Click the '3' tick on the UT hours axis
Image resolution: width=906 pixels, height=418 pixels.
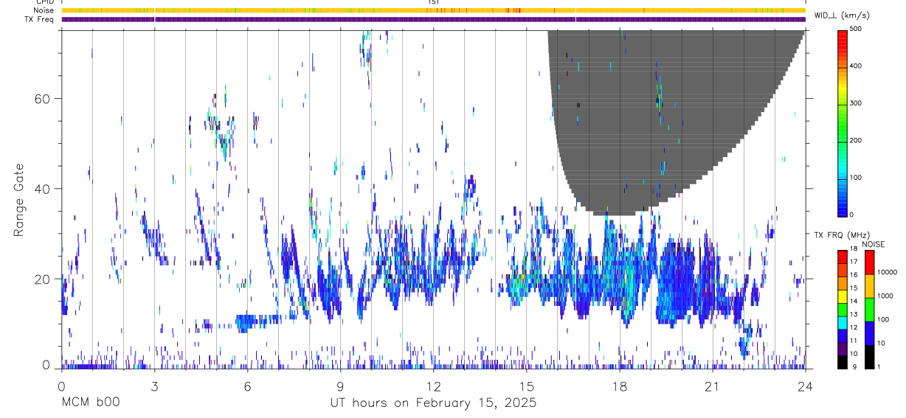(x=153, y=386)
